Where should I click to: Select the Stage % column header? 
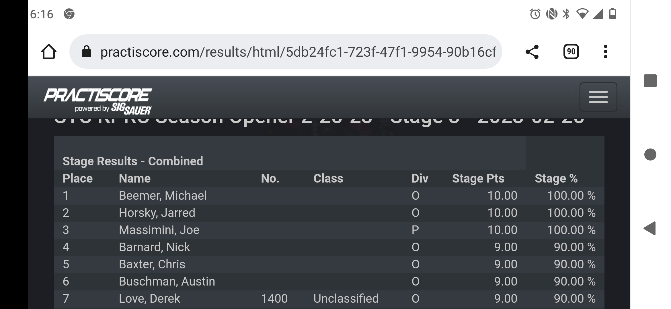click(556, 179)
